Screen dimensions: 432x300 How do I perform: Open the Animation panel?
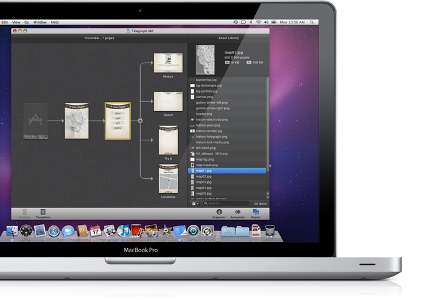pyautogui.click(x=237, y=213)
